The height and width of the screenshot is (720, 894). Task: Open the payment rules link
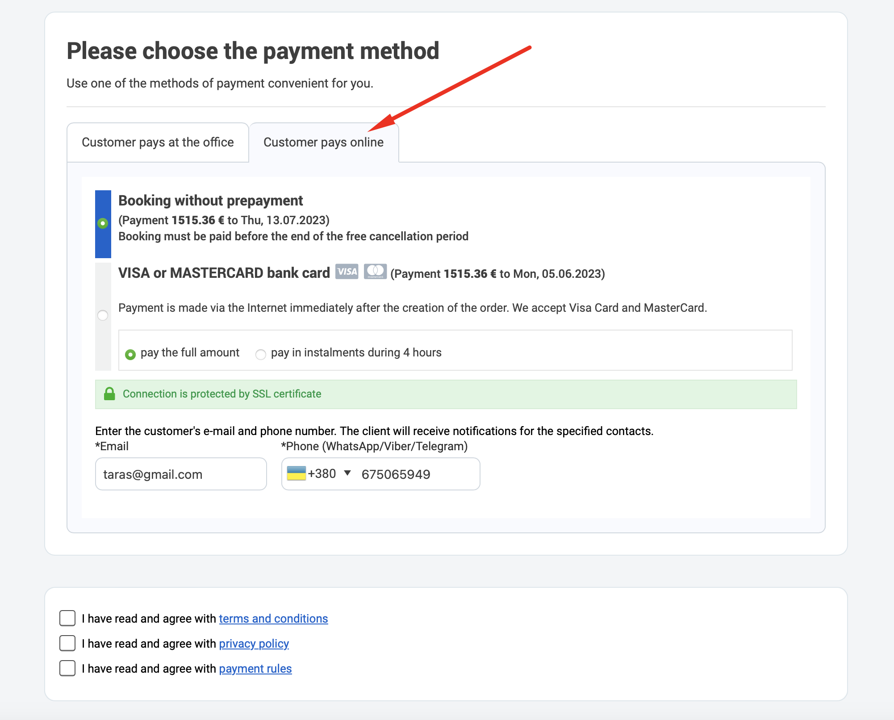tap(255, 669)
